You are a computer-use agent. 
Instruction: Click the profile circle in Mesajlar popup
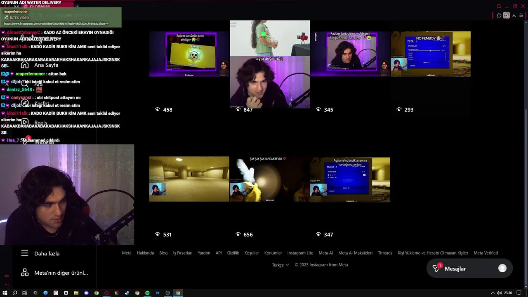point(502,268)
